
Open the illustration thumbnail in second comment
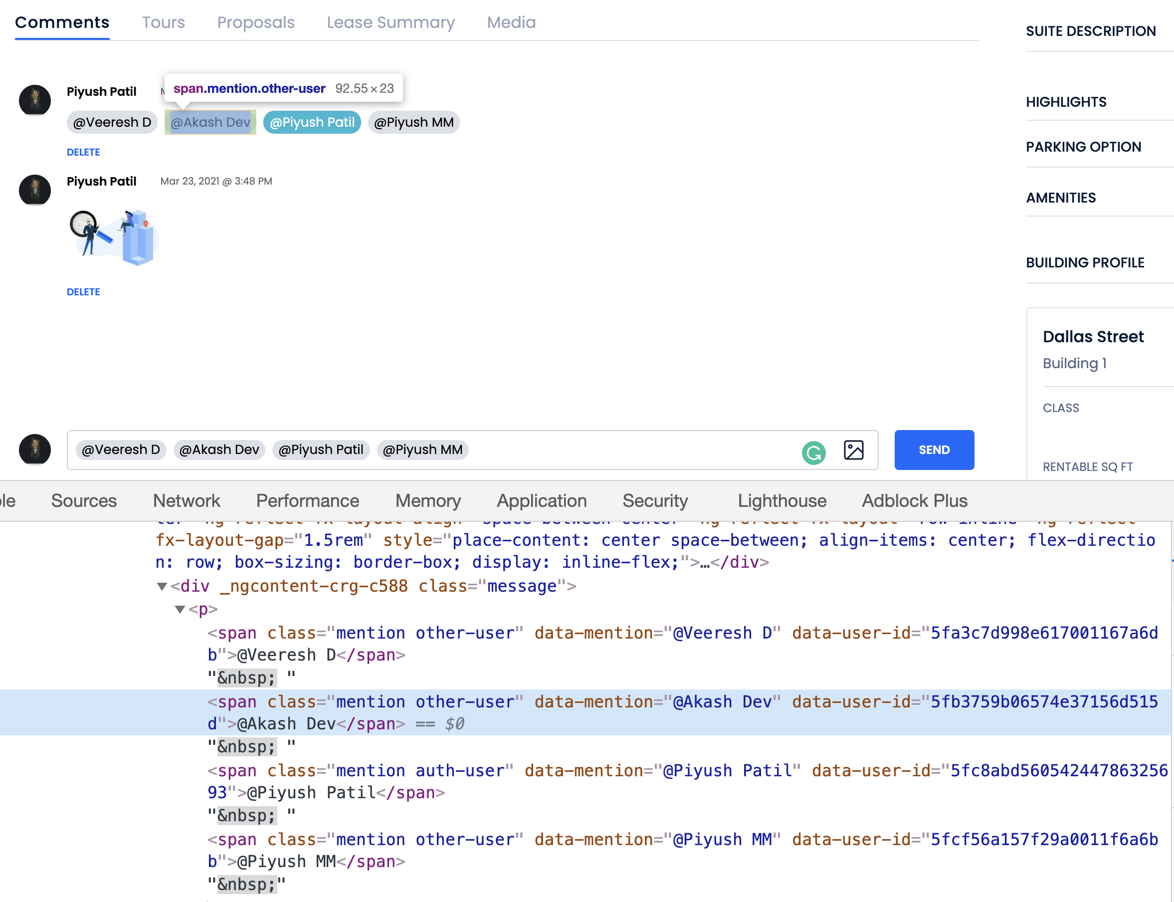(x=114, y=237)
